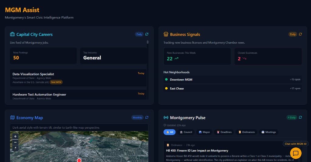Click the New Postings 50 stat card

click(43, 56)
